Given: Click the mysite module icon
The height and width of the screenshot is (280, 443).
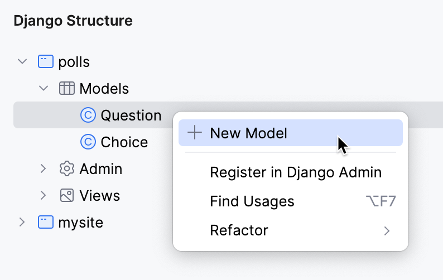Looking at the screenshot, I should 46,222.
